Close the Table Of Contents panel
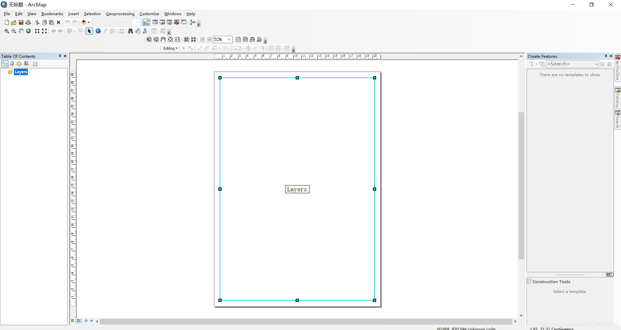621x330 pixels. (65, 56)
